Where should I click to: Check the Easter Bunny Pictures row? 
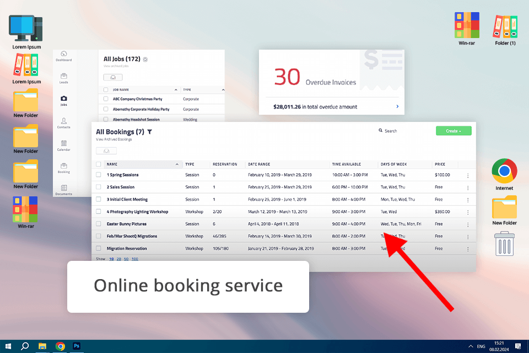pyautogui.click(x=99, y=223)
